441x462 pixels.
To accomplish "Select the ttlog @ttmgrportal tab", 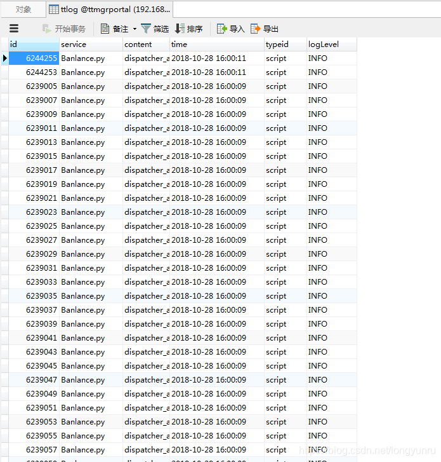I will pyautogui.click(x=110, y=10).
